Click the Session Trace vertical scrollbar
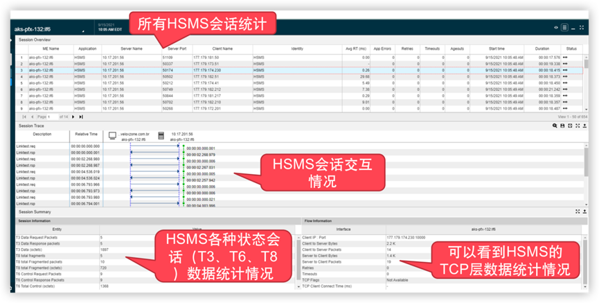599x303 pixels. coord(587,173)
